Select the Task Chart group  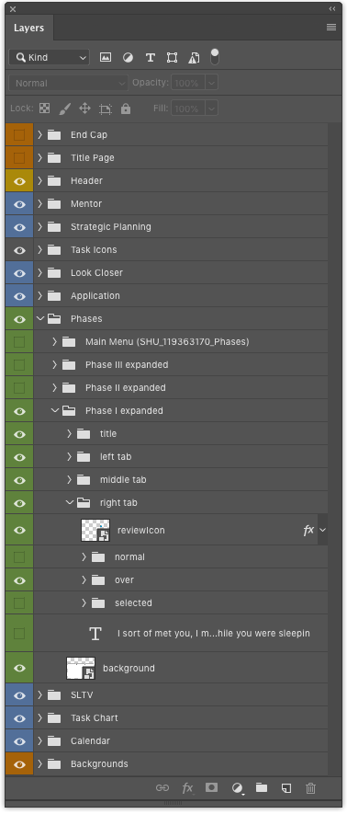tap(180, 718)
